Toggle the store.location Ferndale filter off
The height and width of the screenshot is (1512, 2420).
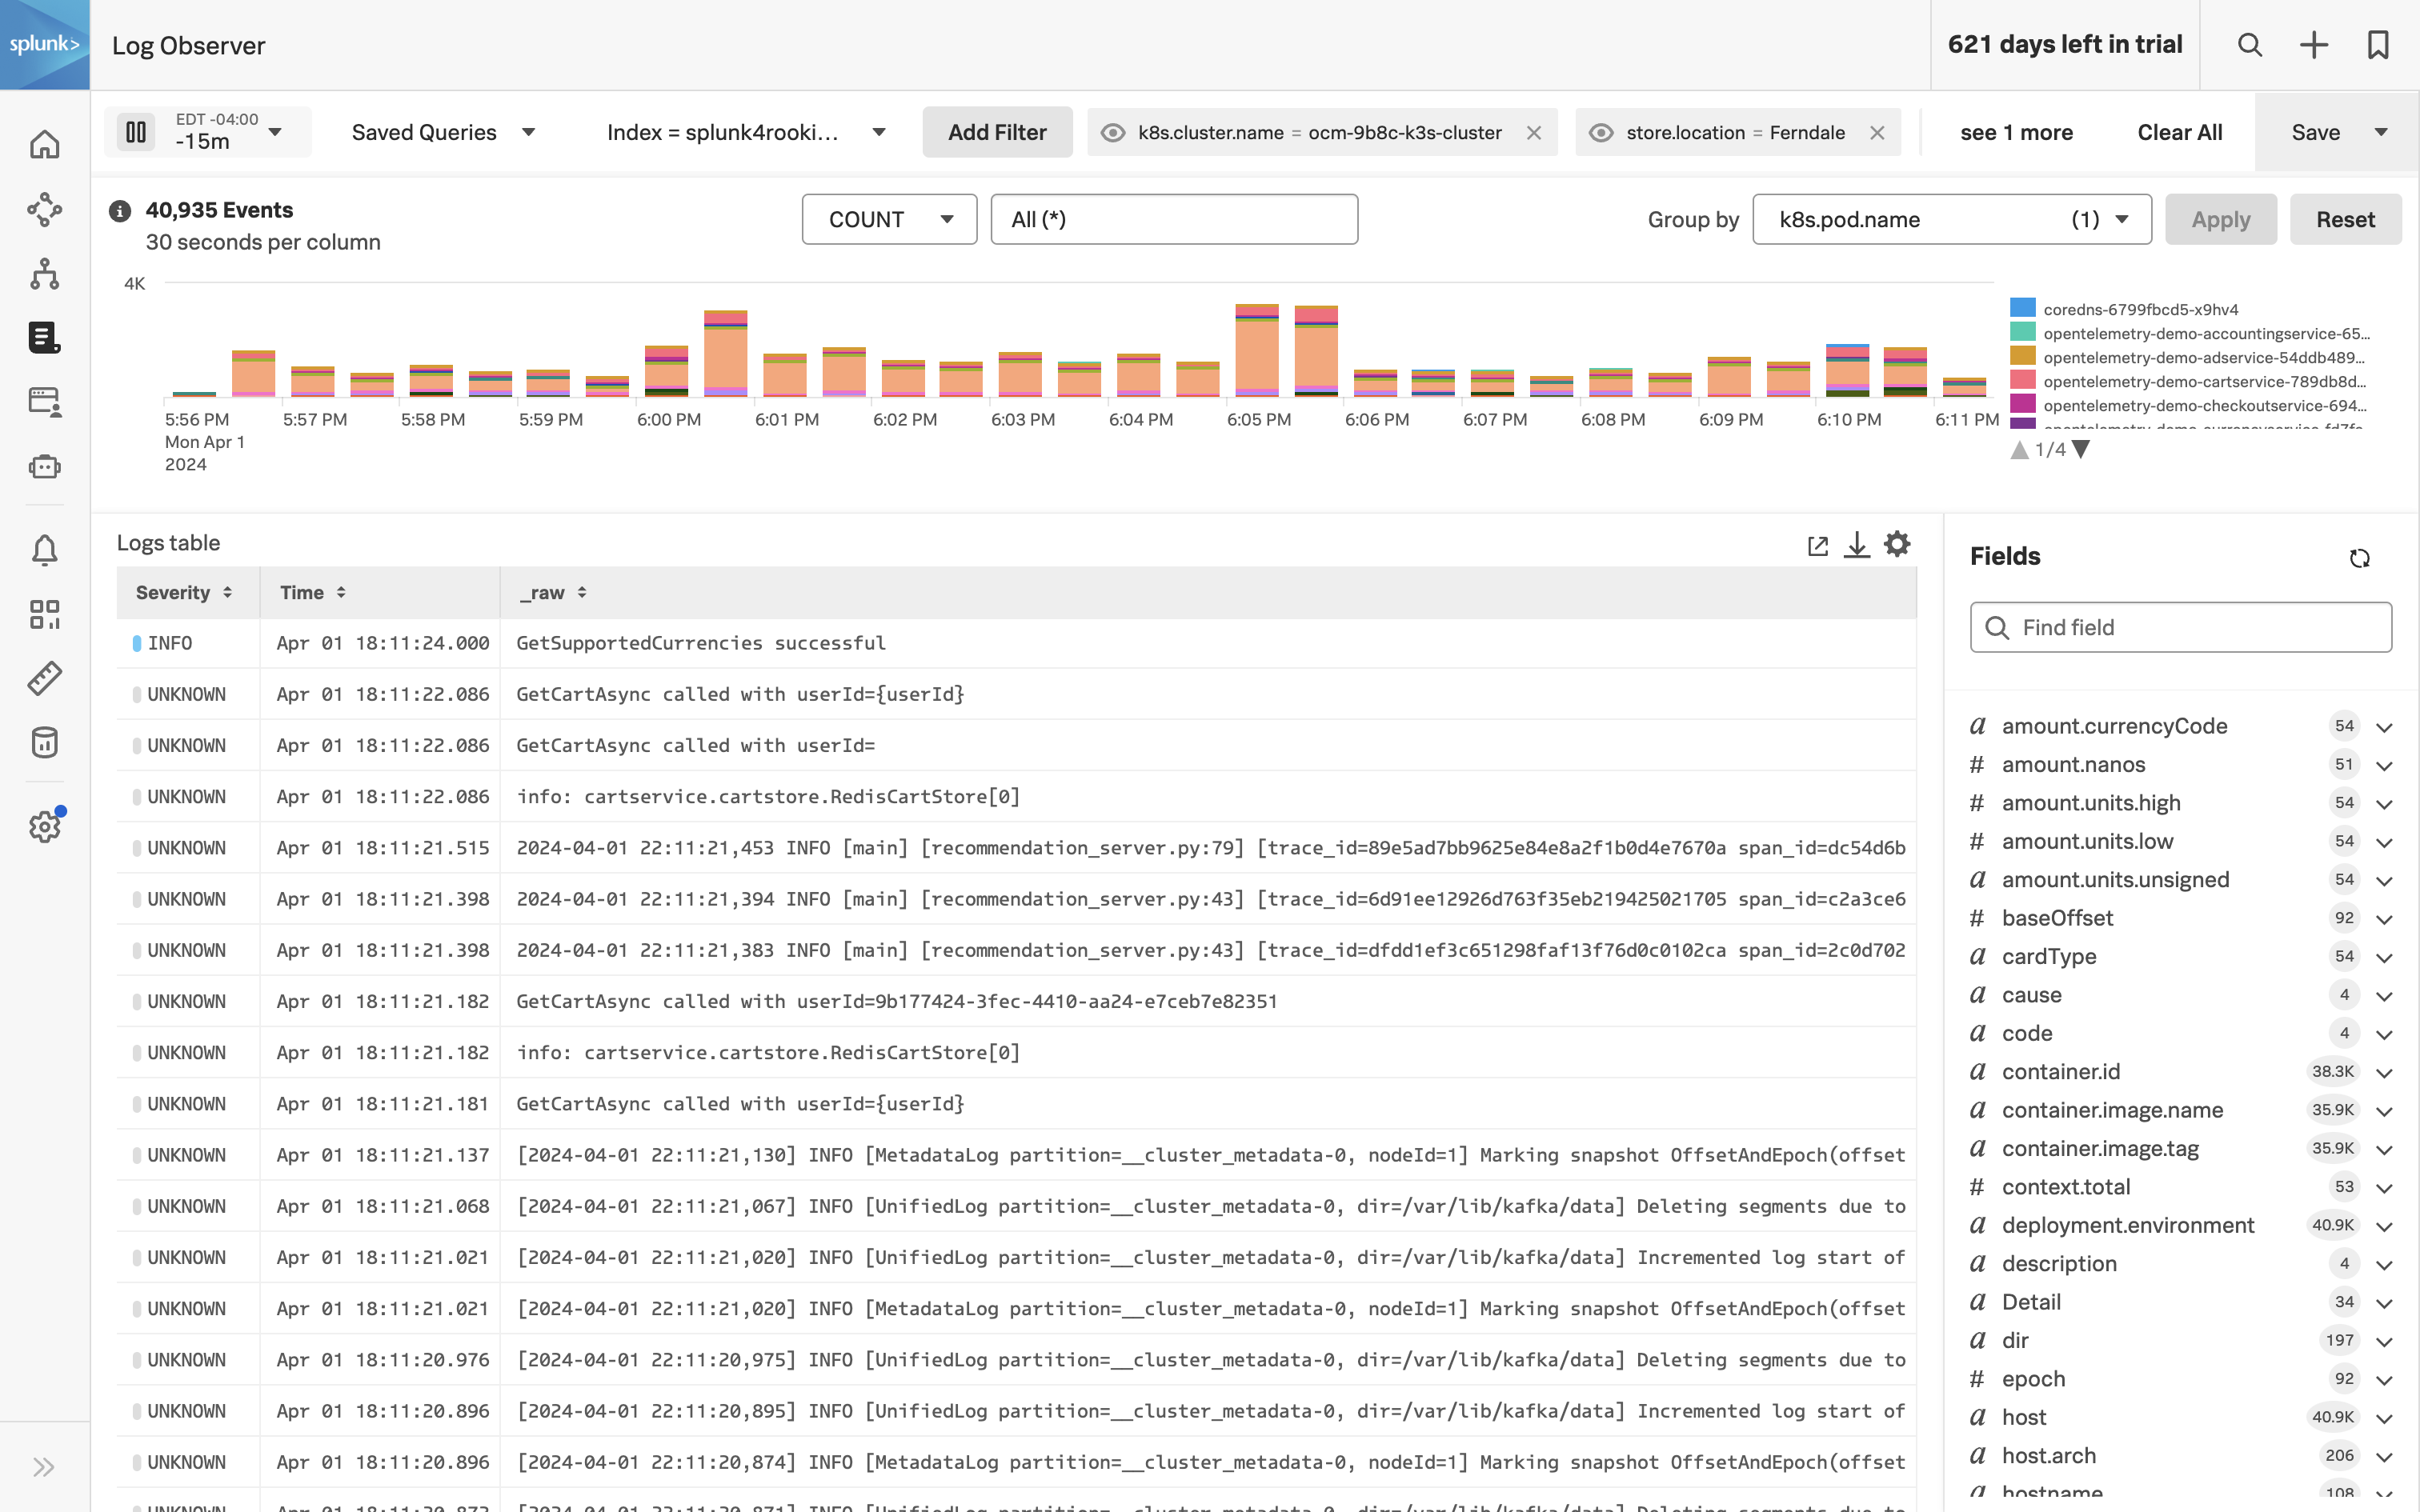click(x=1603, y=132)
